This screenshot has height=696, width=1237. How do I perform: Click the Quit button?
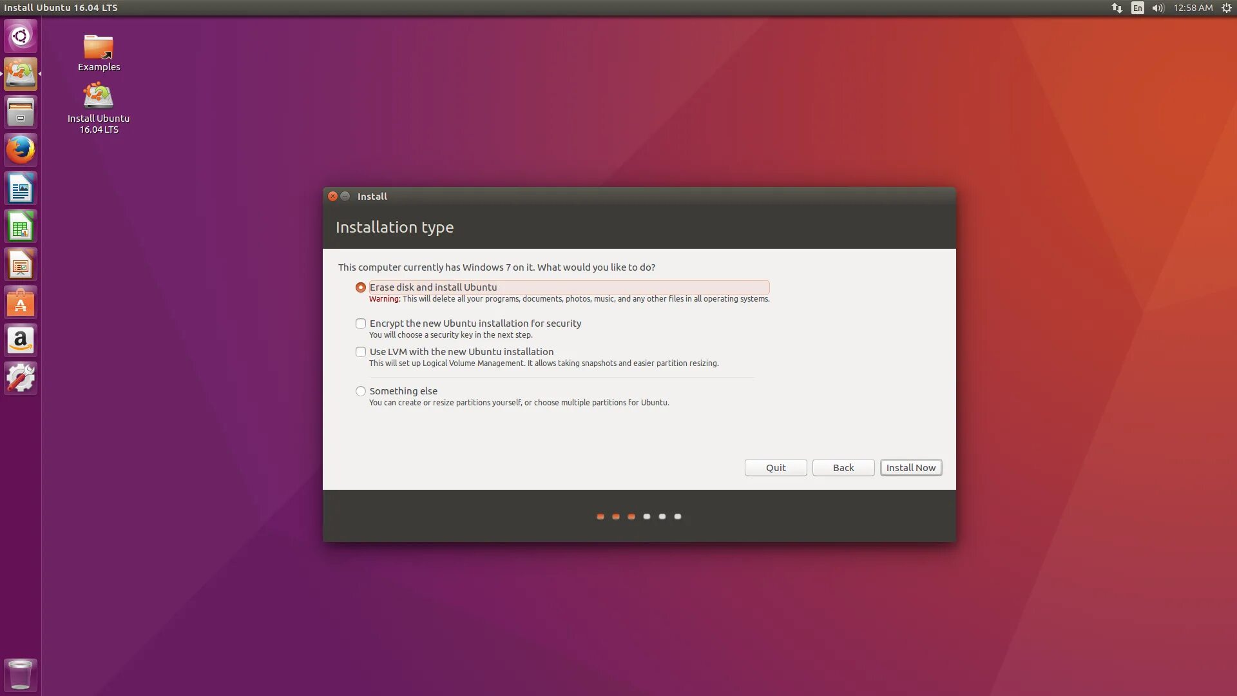pyautogui.click(x=775, y=468)
